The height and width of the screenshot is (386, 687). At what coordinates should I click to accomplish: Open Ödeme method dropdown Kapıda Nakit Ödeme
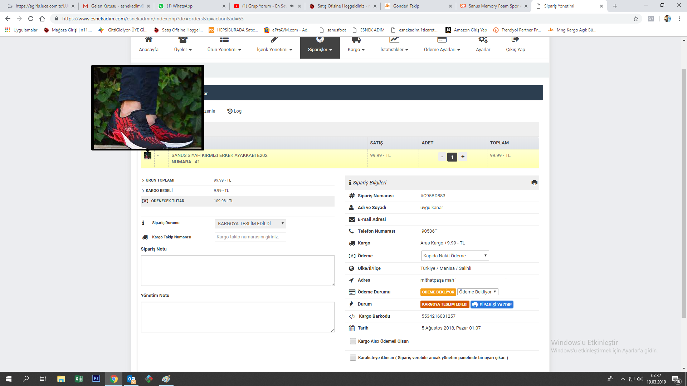(x=455, y=256)
